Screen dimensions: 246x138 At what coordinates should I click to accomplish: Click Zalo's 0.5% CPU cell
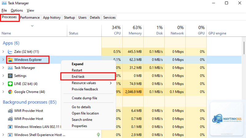pos(112,52)
